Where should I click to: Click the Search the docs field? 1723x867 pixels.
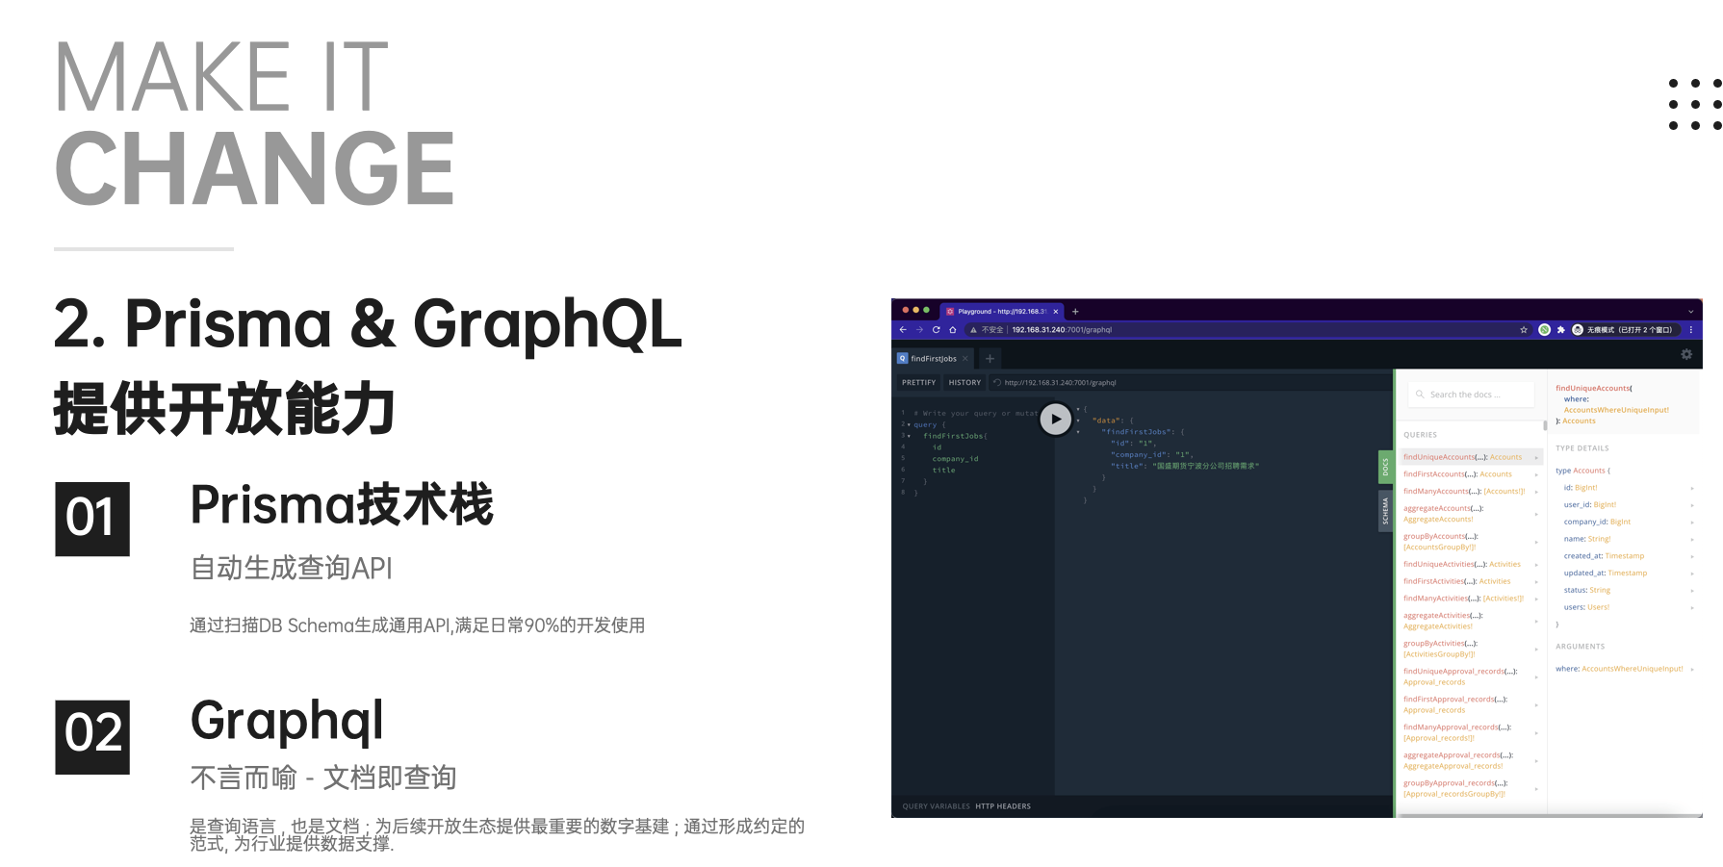coord(1471,395)
